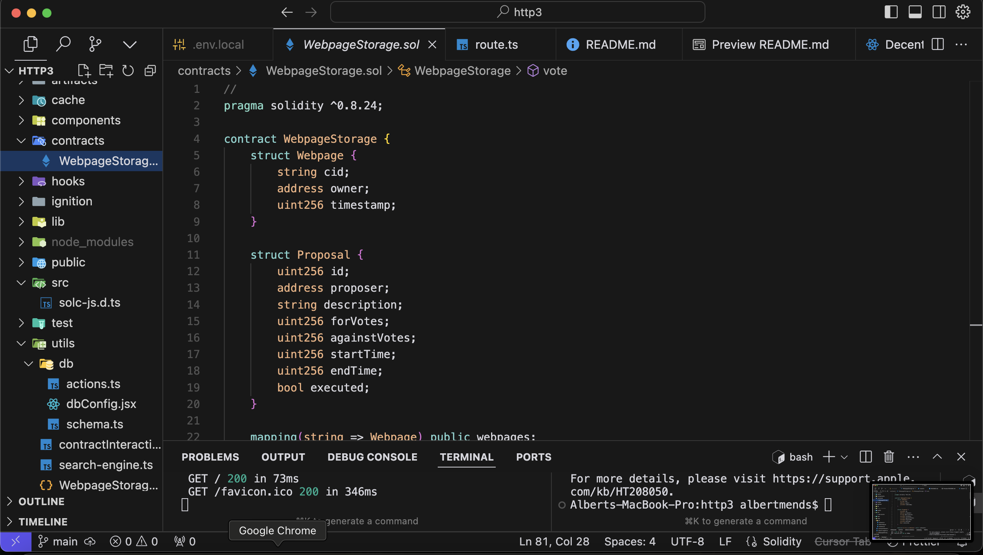Toggle the primary side bar visibility
Screen dimensions: 983x555
click(891, 12)
